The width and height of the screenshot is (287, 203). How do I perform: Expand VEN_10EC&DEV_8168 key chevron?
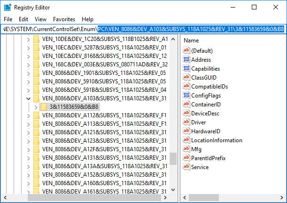[28, 57]
